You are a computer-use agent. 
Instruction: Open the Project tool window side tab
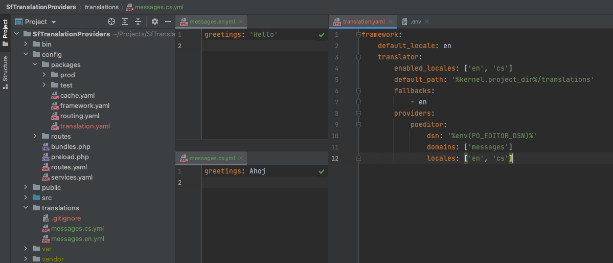click(x=5, y=33)
